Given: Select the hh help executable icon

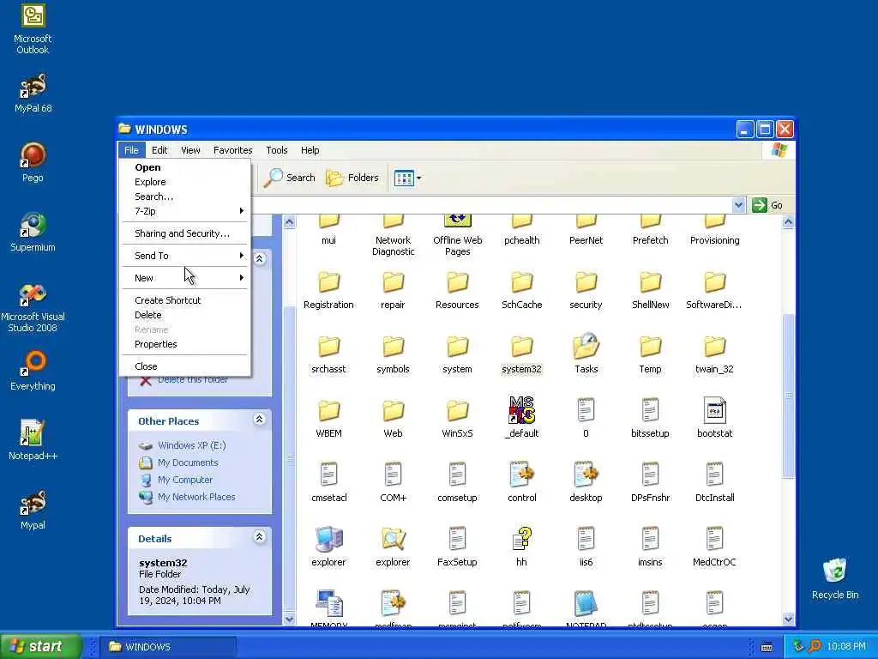Looking at the screenshot, I should 521,540.
